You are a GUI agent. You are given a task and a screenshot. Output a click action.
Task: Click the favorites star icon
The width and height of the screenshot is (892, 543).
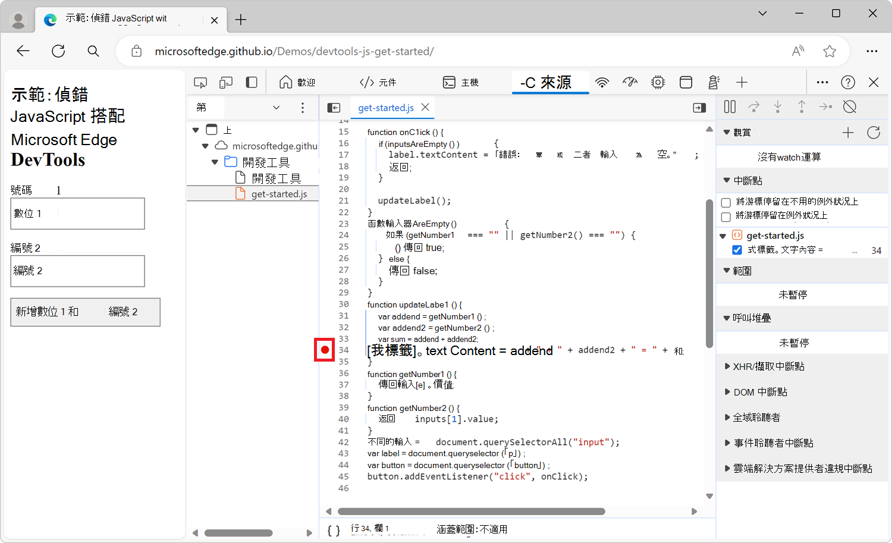[830, 51]
